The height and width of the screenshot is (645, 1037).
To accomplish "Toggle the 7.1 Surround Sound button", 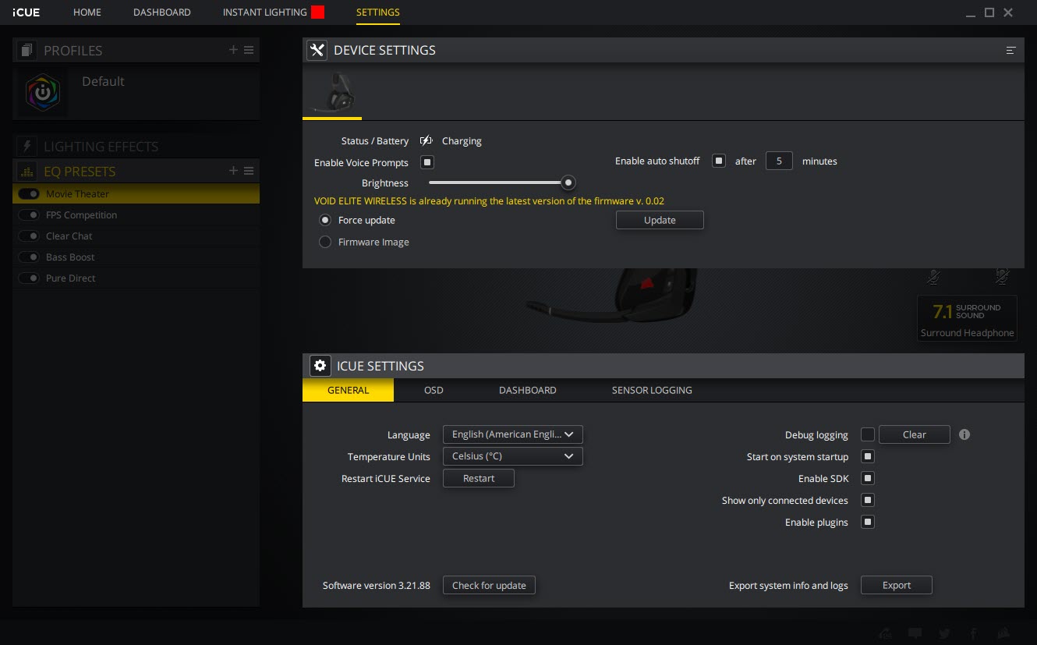I will [x=967, y=318].
